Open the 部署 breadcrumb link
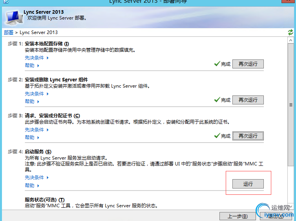Screen dimensions: 296x221 coord(9,32)
